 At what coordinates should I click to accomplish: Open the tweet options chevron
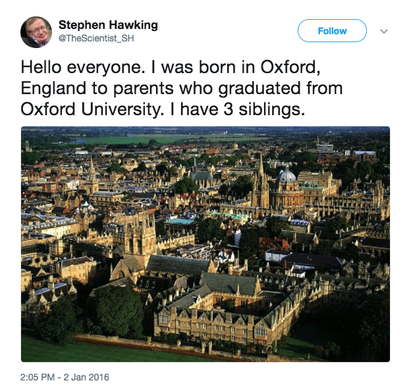[x=385, y=32]
